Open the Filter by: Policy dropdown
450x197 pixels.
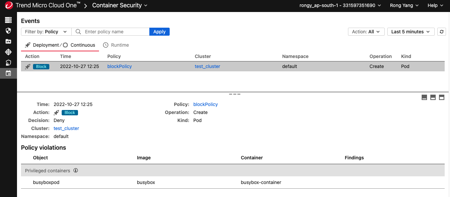(46, 32)
